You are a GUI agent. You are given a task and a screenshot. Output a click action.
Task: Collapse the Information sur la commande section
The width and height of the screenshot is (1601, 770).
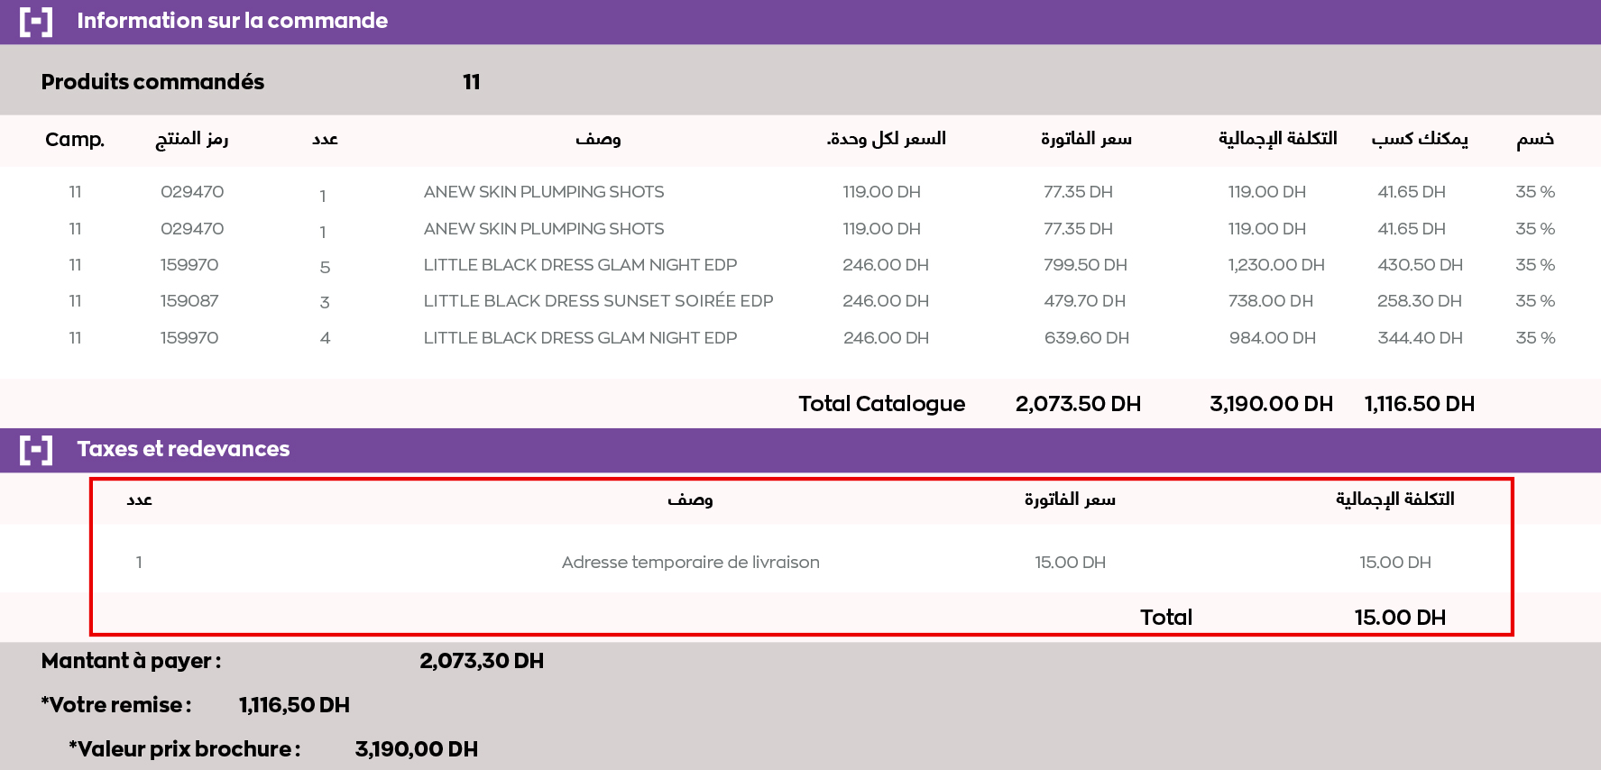(x=36, y=21)
